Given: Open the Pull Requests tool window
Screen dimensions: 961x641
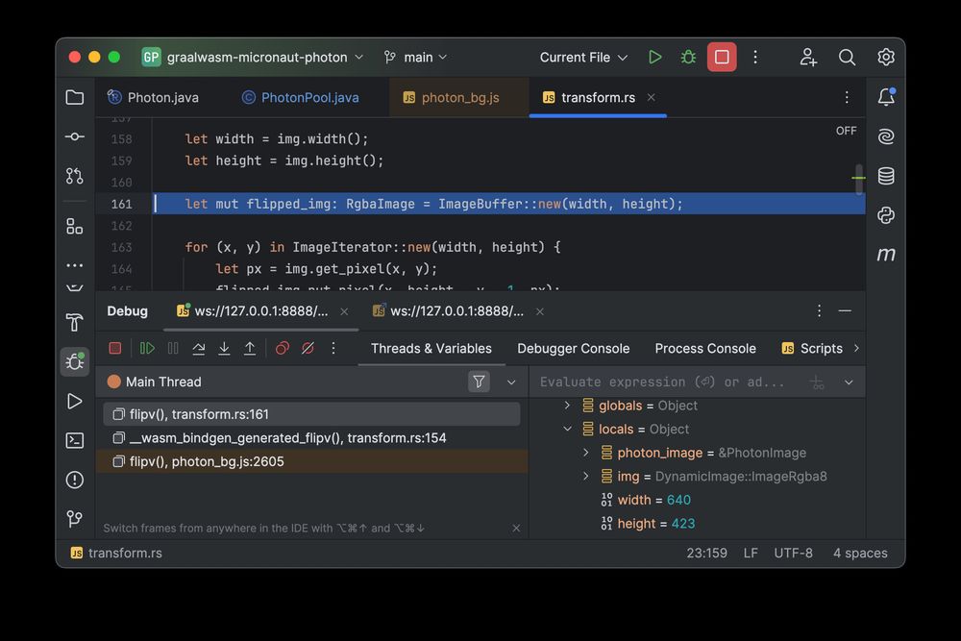Looking at the screenshot, I should [x=75, y=176].
